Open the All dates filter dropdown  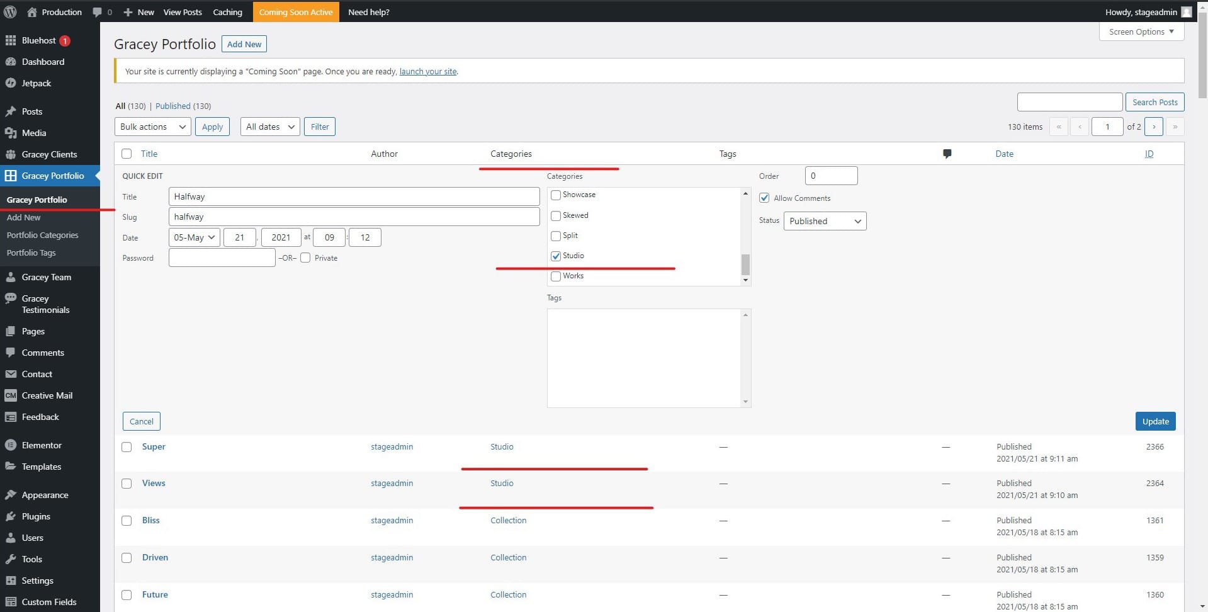[x=270, y=127]
